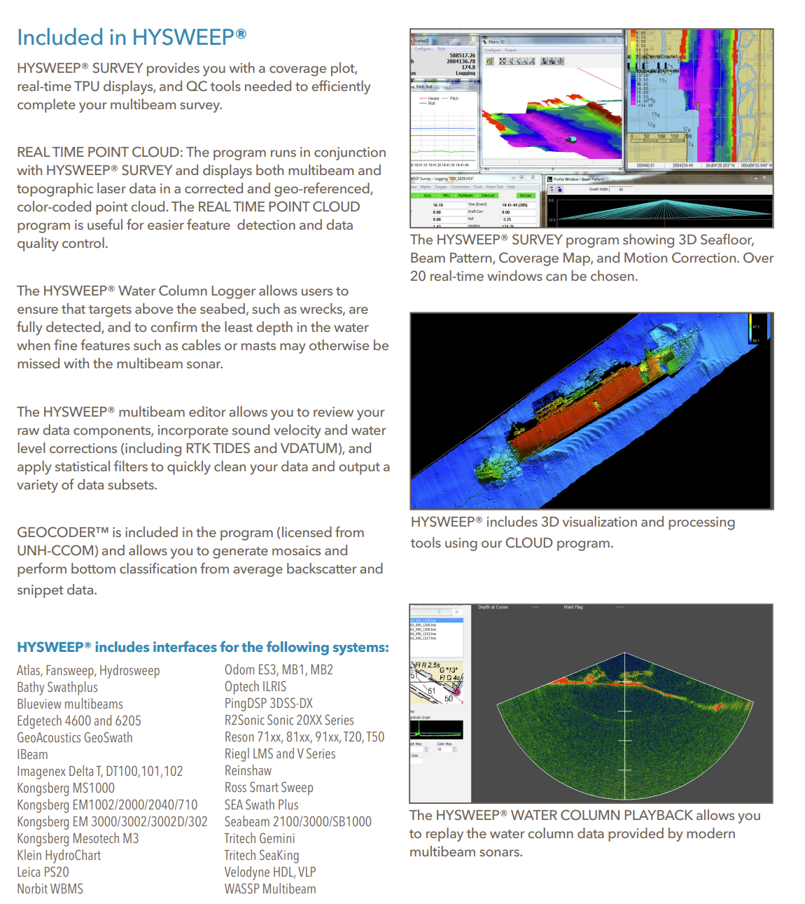
Task: Click the status bar coordinate 588460.81
Action: tap(645, 165)
